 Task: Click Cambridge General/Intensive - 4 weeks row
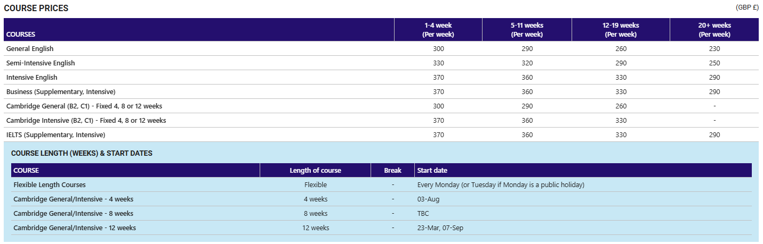point(73,199)
